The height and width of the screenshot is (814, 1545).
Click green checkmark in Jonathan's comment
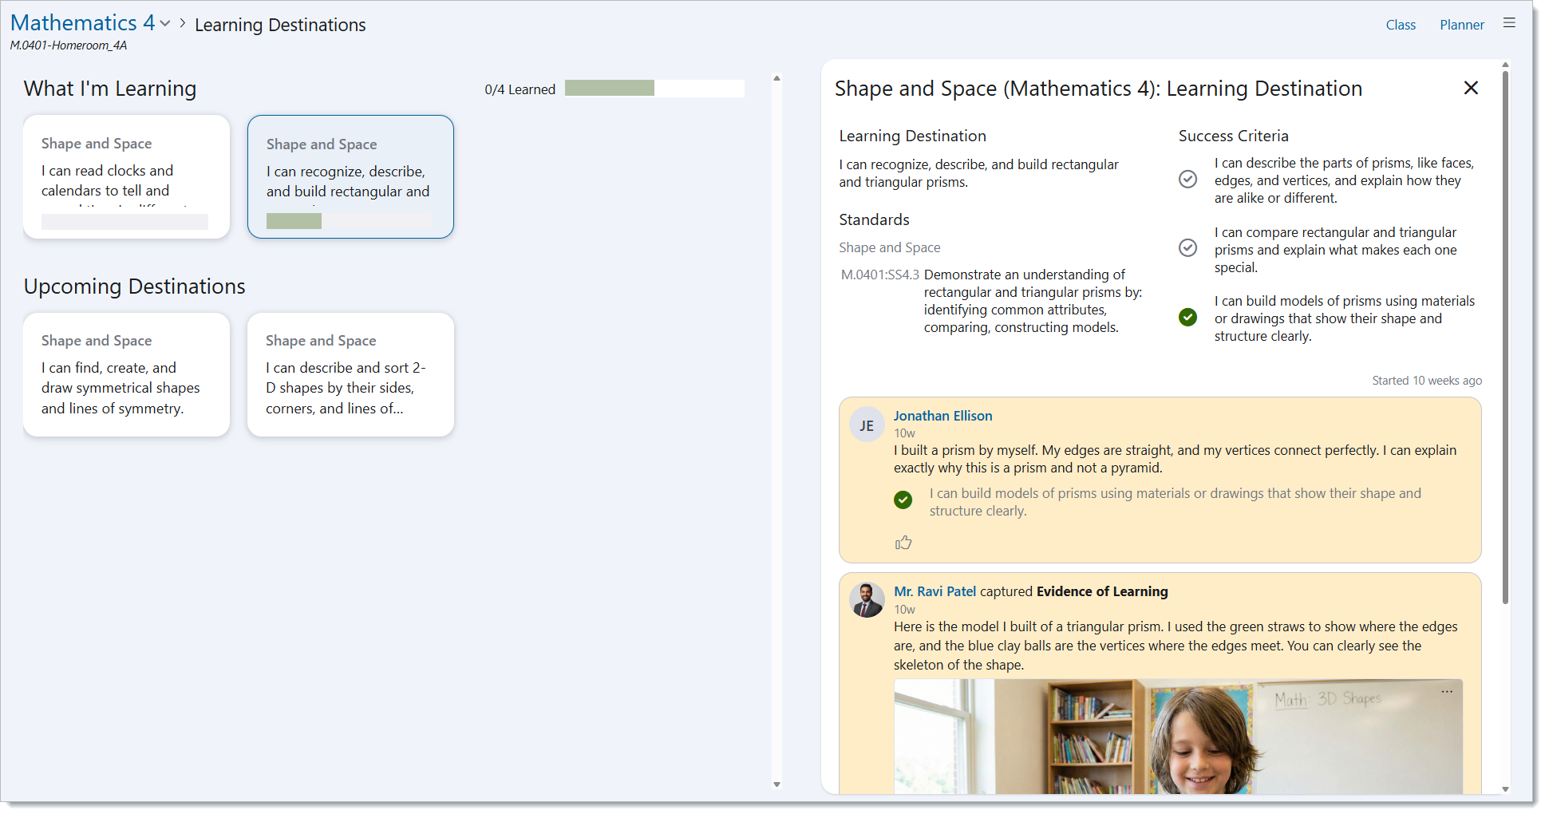tap(903, 500)
